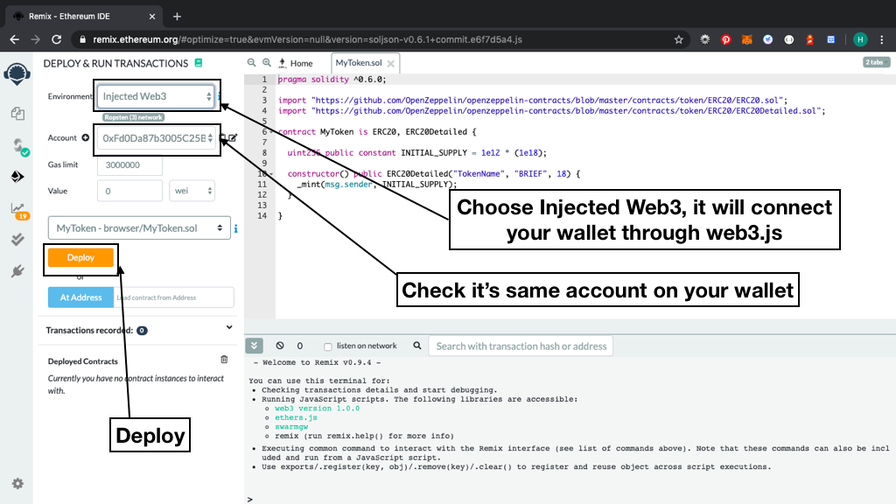Viewport: 896px width, 504px height.
Task: Zoom out editor font size
Action: [251, 63]
